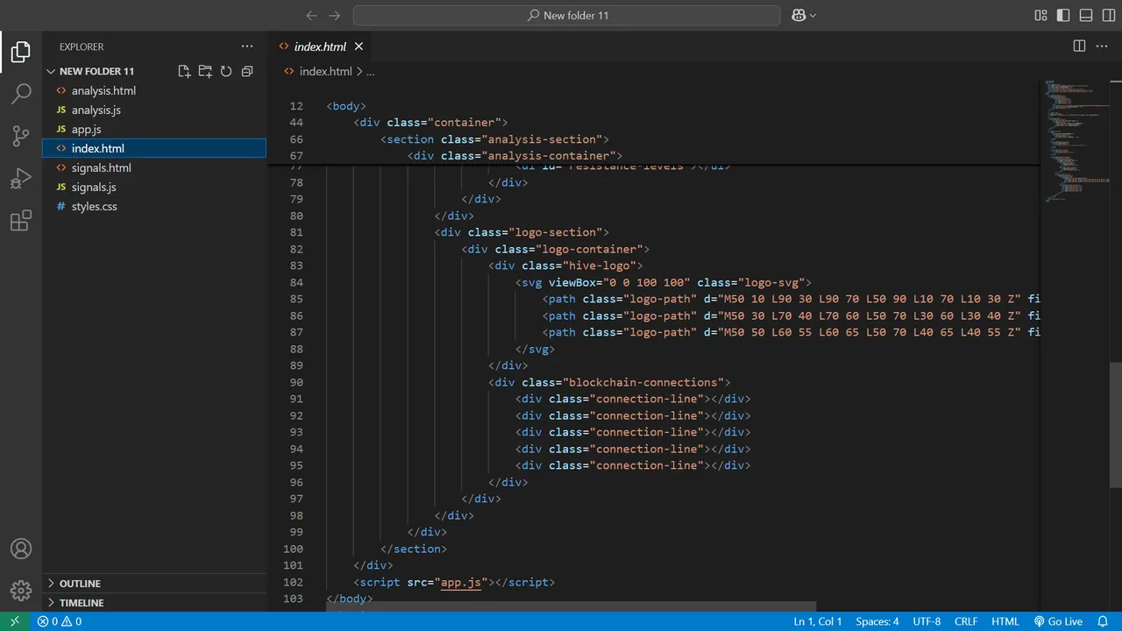
Task: Select the index.html editor tab
Action: (x=319, y=46)
